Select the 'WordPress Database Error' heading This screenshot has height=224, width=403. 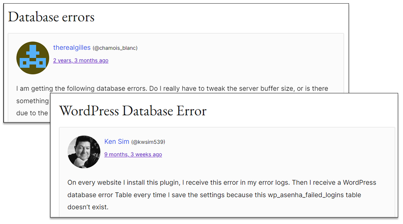coord(133,111)
